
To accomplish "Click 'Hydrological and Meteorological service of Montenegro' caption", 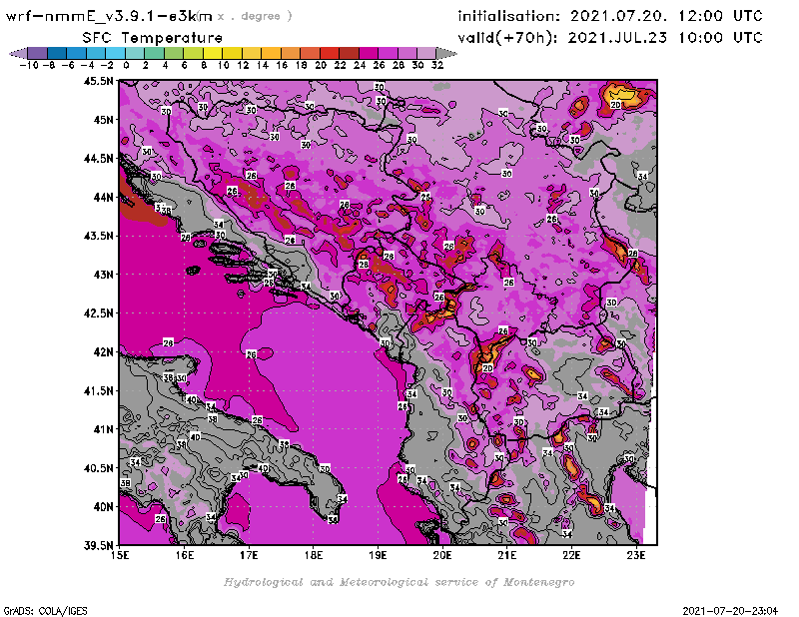I will pos(399,582).
